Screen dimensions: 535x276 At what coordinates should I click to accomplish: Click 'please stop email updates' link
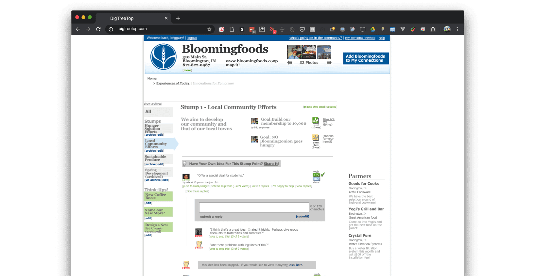[x=320, y=107]
